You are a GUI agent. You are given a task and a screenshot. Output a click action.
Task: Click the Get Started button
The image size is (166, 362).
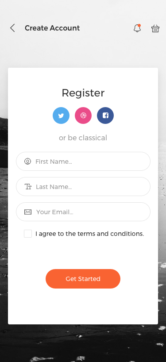83,279
